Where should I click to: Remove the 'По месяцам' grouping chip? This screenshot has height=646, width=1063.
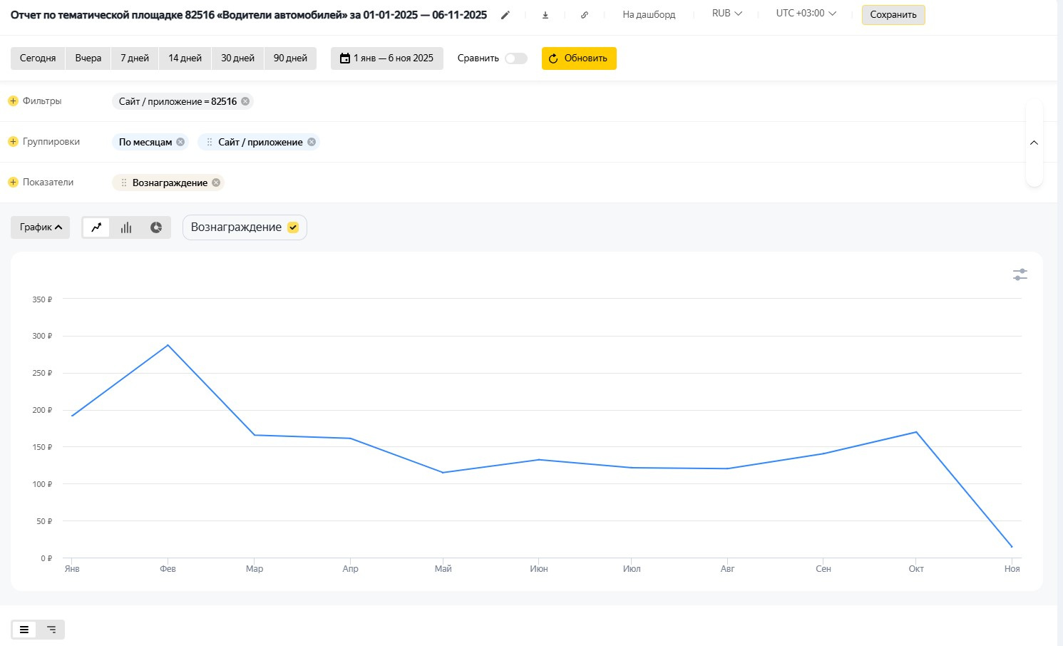click(x=180, y=142)
